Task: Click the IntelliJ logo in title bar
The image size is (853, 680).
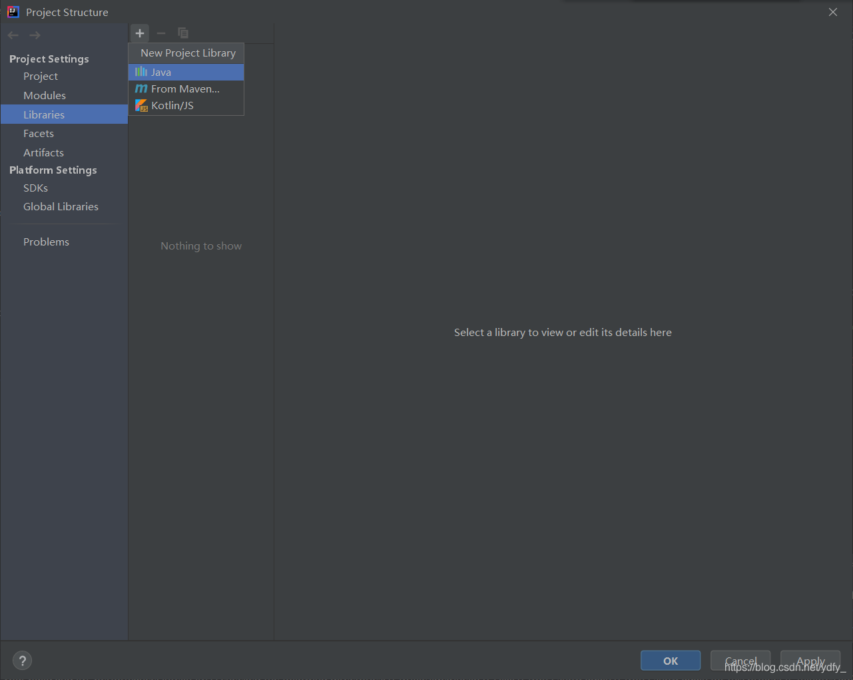Action: point(13,12)
